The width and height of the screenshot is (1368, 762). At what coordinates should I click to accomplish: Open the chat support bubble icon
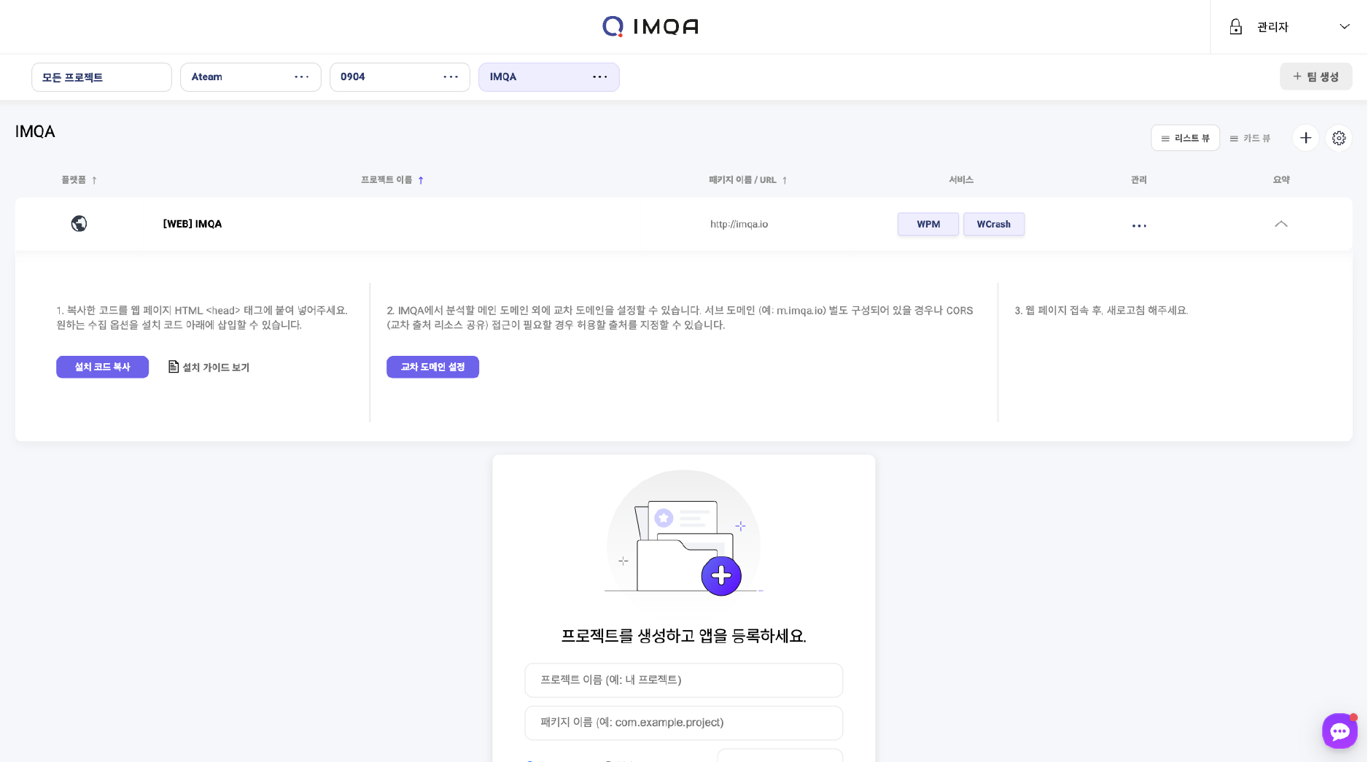click(1340, 731)
